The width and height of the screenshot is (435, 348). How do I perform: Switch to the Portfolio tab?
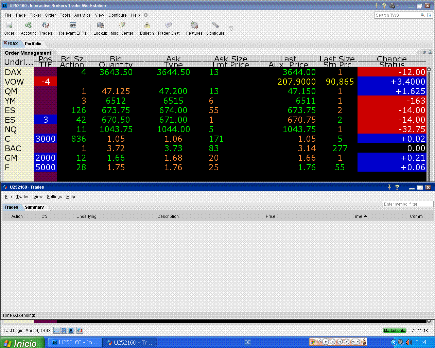[x=33, y=43]
